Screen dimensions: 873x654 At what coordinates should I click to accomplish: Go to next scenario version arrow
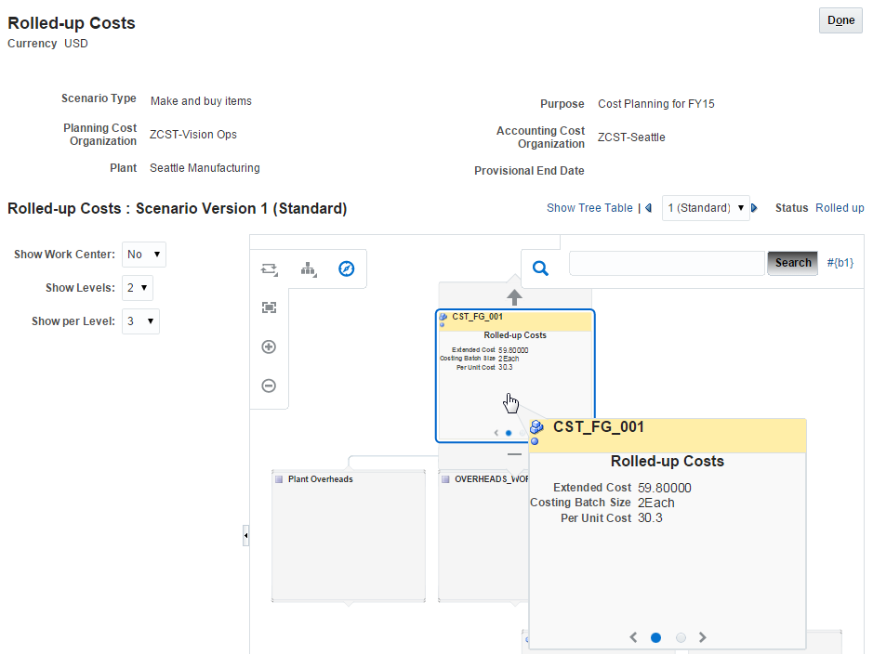[x=755, y=208]
